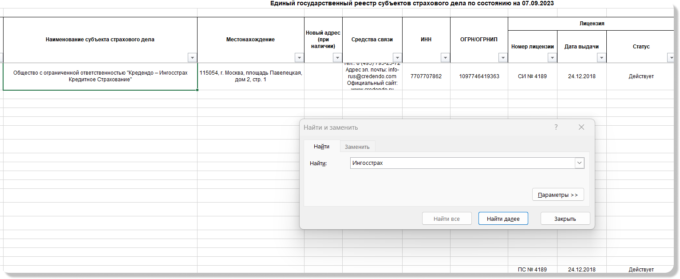Open the search history dropdown in Найти field
Viewport: 680px width, 279px height.
pos(579,163)
